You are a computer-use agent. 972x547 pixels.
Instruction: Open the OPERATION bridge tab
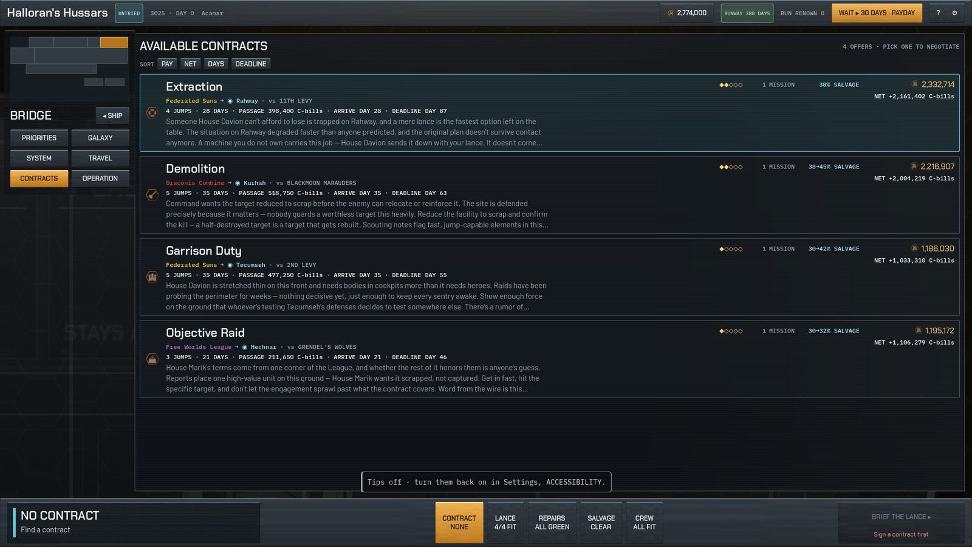[100, 178]
